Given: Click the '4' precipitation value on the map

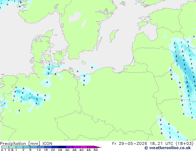Looking at the screenshot, I should point(185,69).
